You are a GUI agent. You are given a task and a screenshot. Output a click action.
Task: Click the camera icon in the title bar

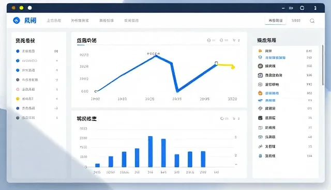(291, 8)
